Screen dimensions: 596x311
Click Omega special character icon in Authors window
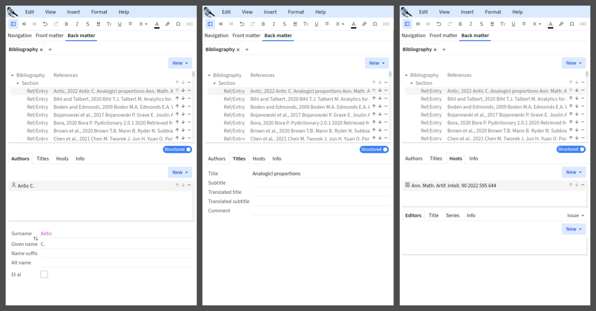pos(178,24)
